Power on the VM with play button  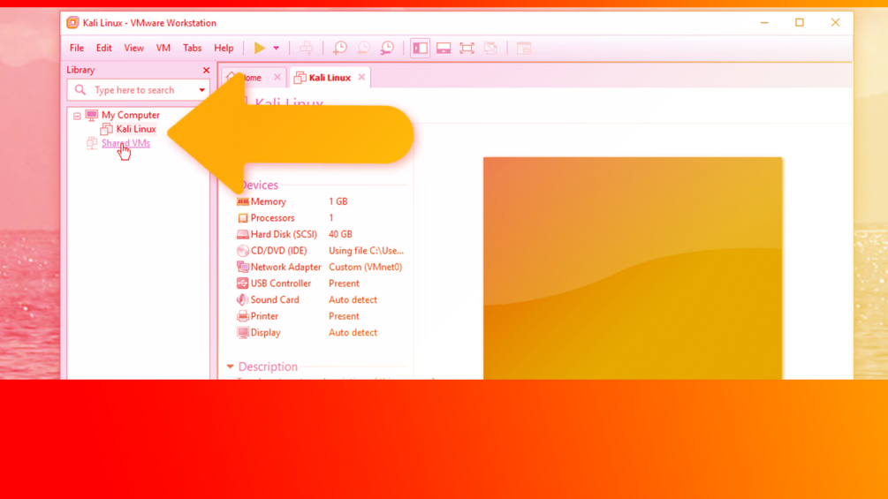tap(260, 48)
